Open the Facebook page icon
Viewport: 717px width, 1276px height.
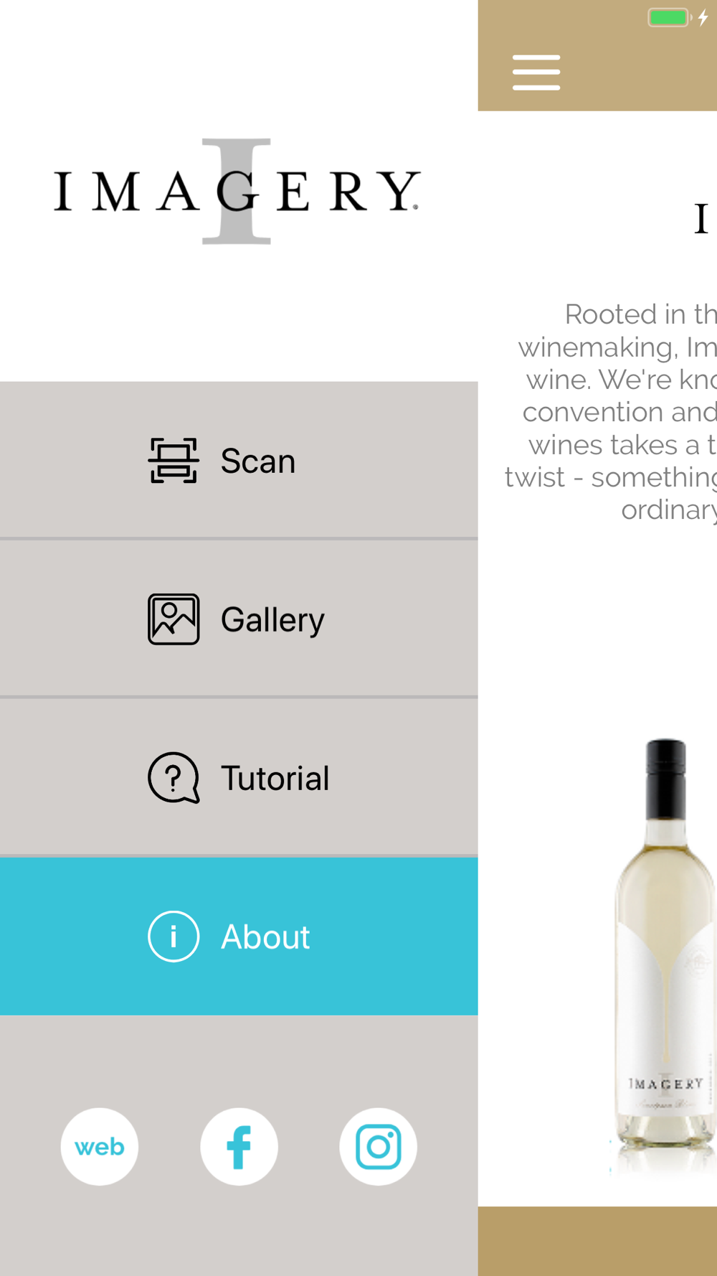(x=239, y=1147)
